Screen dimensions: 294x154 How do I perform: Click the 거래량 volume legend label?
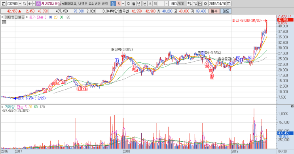coord(9,107)
